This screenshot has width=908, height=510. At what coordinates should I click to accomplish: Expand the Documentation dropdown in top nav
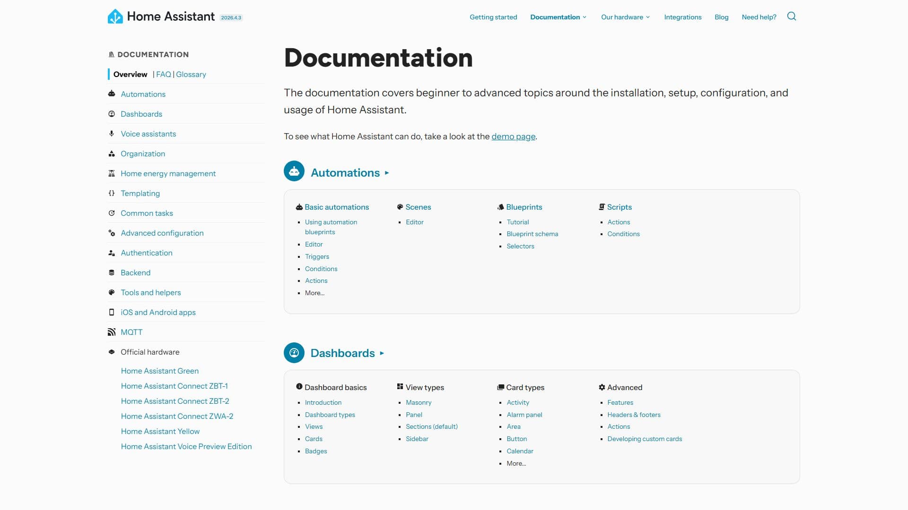click(x=559, y=17)
